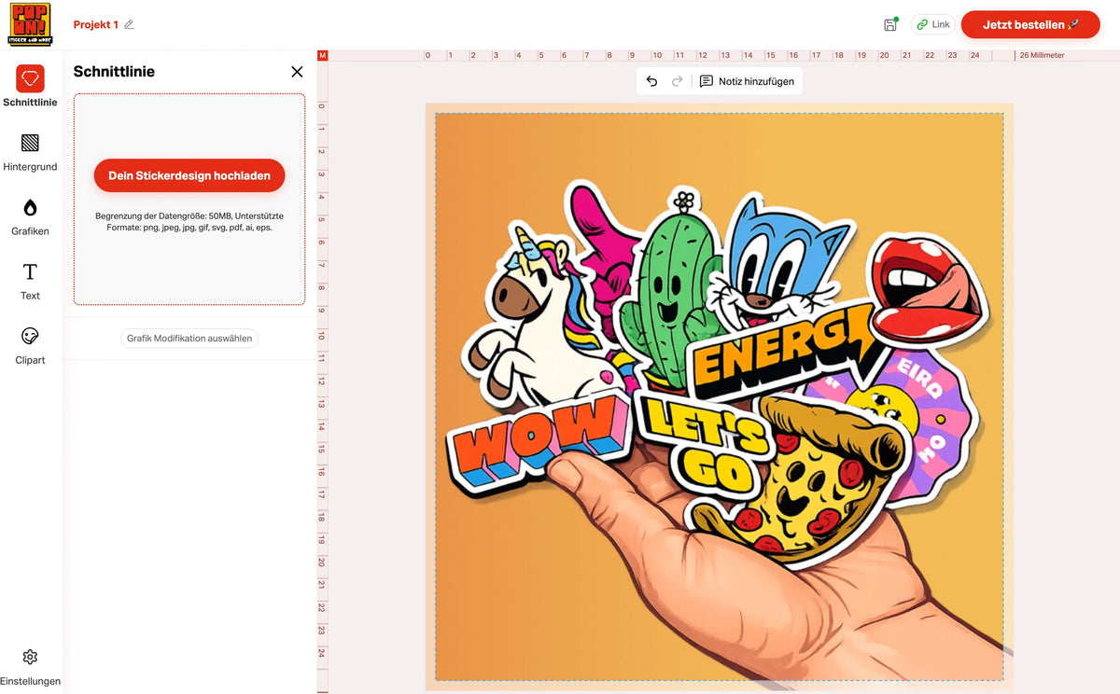Viewport: 1120px width, 694px height.
Task: Open the Clipart panel
Action: tap(30, 345)
